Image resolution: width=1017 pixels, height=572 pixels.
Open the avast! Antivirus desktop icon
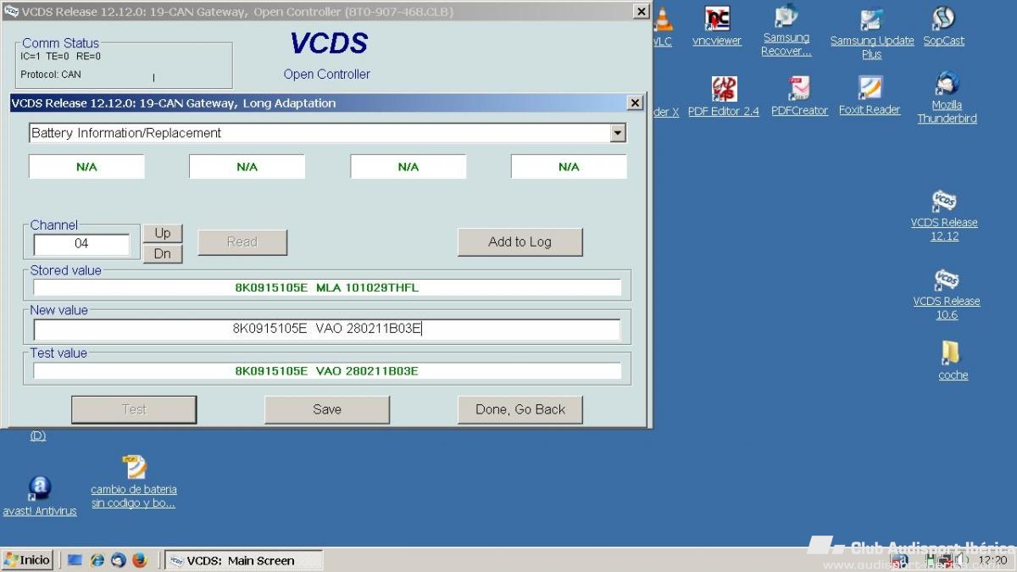(x=39, y=489)
